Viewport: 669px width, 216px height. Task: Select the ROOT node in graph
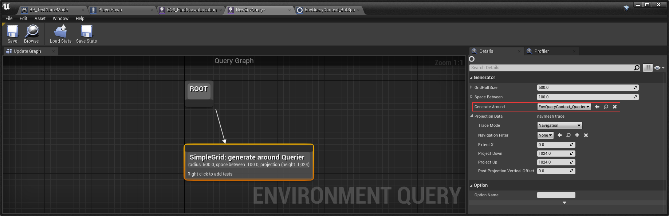pos(199,94)
